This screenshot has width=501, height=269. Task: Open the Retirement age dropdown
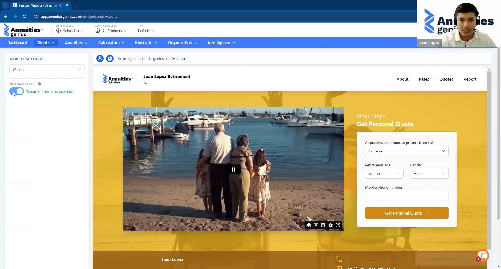click(384, 173)
